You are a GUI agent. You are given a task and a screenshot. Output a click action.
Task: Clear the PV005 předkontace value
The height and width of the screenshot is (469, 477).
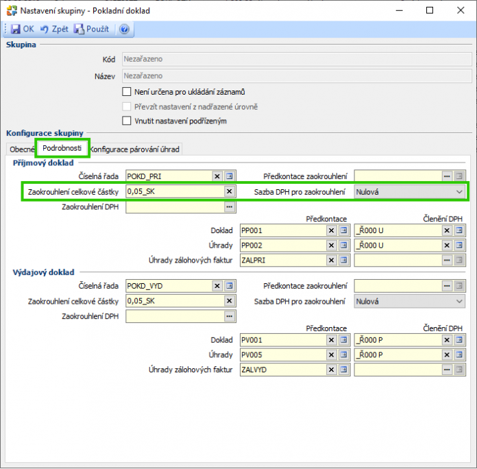(x=332, y=355)
